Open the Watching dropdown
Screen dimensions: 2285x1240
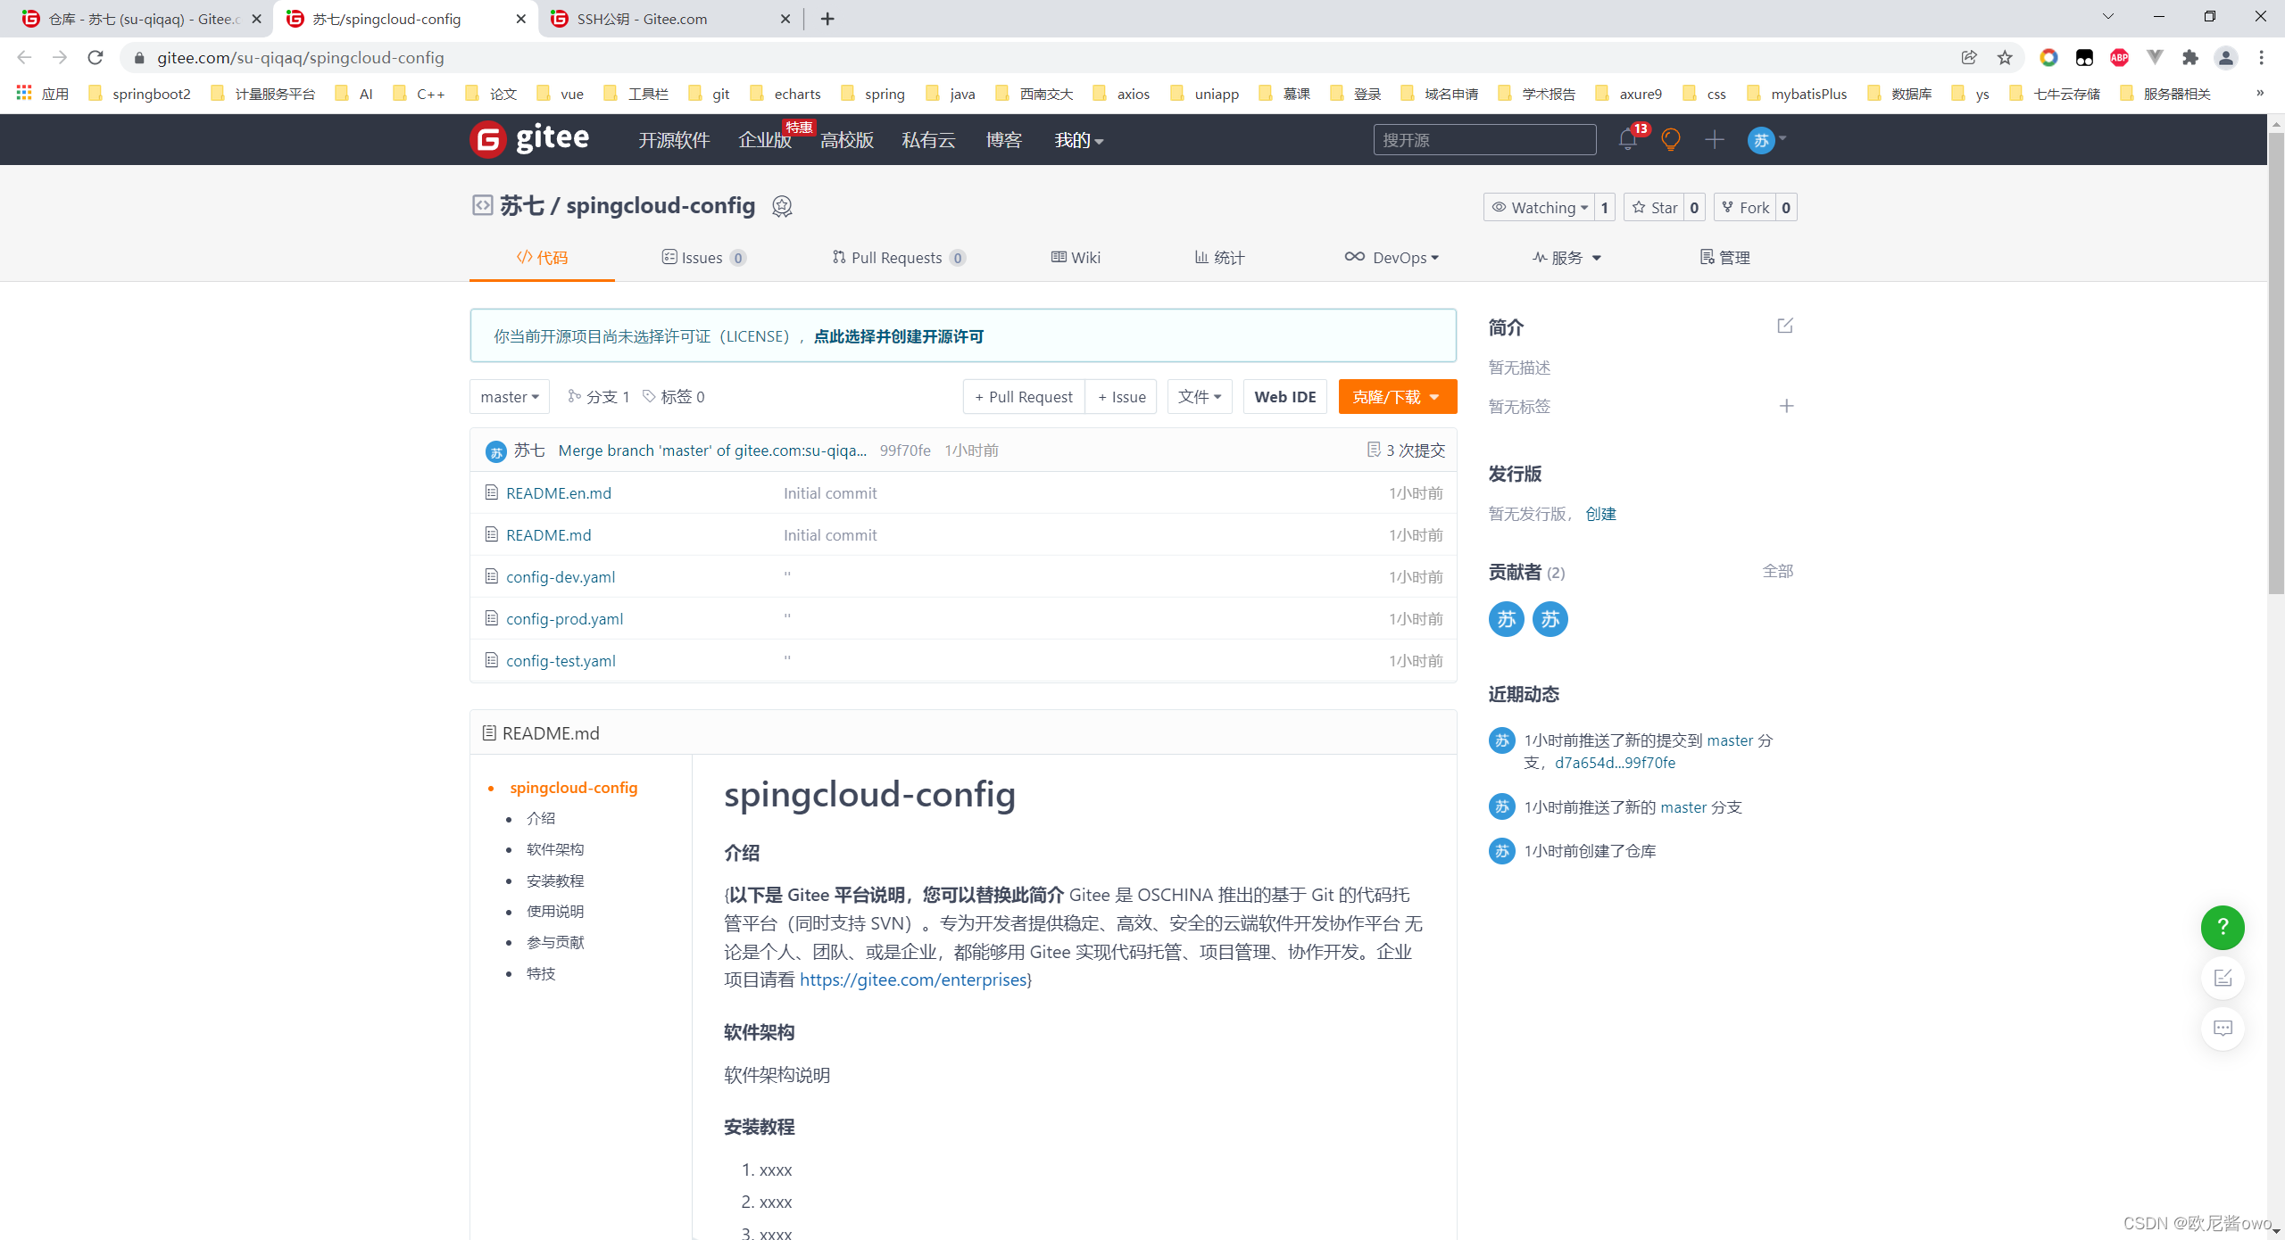pos(1541,207)
